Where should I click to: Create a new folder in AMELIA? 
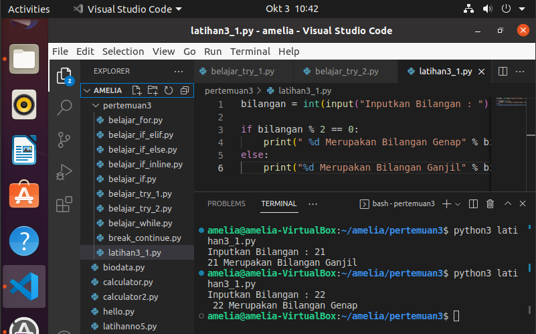point(153,90)
